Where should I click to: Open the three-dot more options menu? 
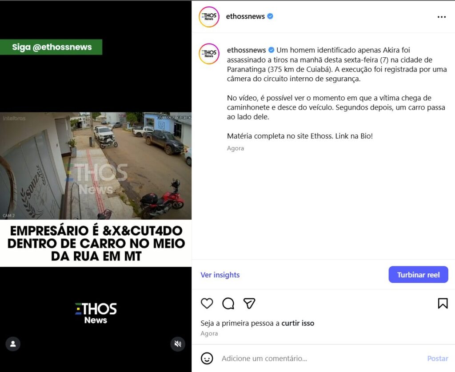tap(441, 17)
